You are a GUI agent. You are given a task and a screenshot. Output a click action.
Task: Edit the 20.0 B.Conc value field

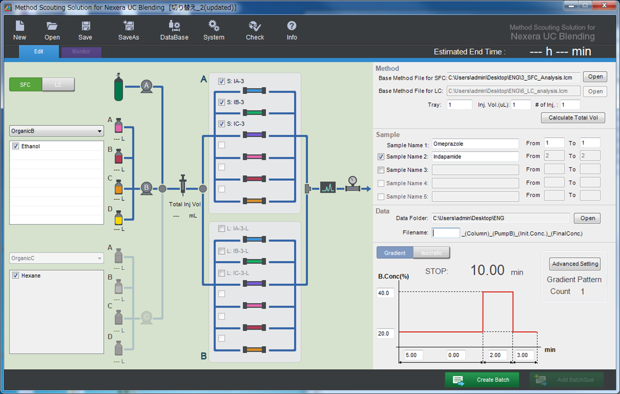coord(385,333)
